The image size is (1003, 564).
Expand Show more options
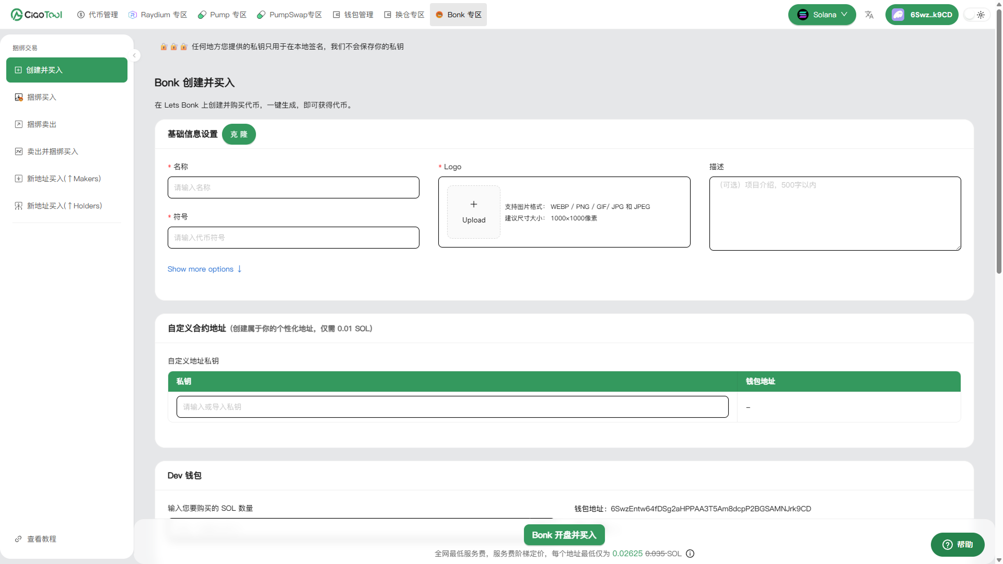205,269
